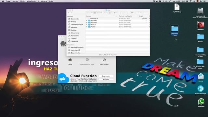The image size is (208, 117).
Task: Open the Edición menu
Action: 22,1
